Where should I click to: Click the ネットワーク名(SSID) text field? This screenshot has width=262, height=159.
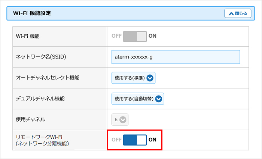coord(176,57)
